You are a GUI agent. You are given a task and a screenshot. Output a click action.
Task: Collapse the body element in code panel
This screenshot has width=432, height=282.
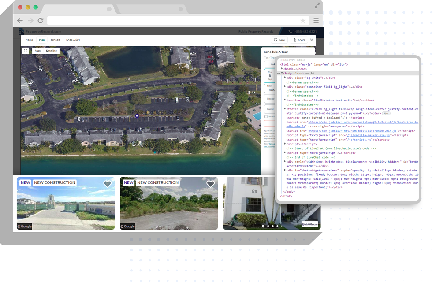click(x=282, y=73)
